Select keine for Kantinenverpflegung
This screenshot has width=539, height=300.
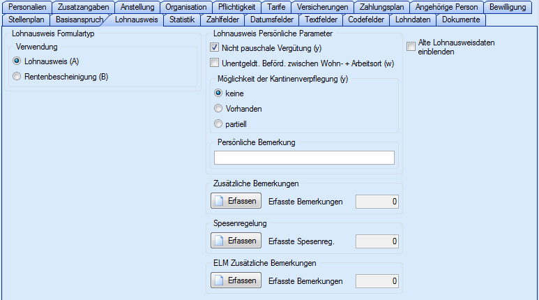pyautogui.click(x=218, y=93)
